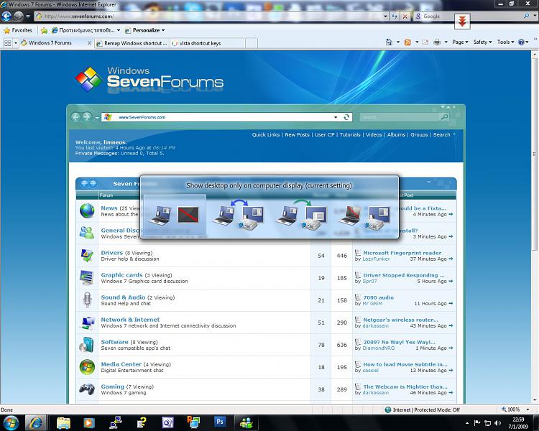Viewport: 539px width, 431px height.
Task: Open the Favorites star button
Action: (18, 30)
